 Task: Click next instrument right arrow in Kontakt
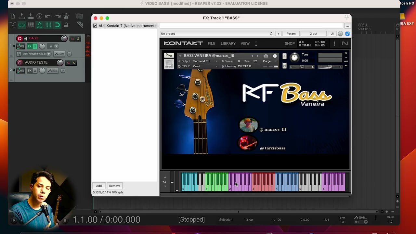[258, 56]
